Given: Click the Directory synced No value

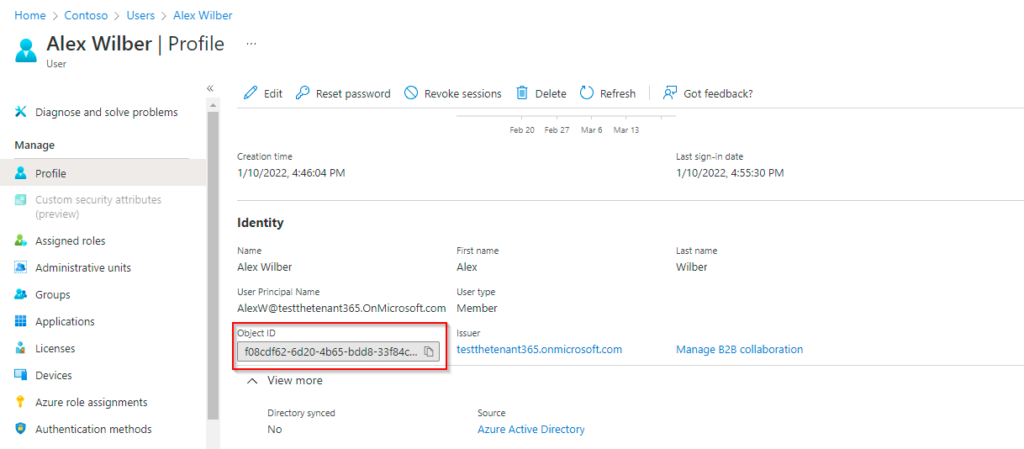Looking at the screenshot, I should tap(275, 429).
